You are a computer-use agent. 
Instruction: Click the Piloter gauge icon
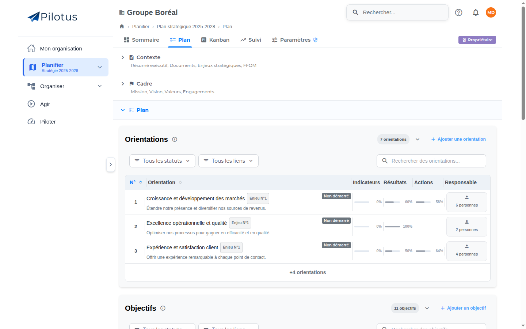click(x=31, y=122)
